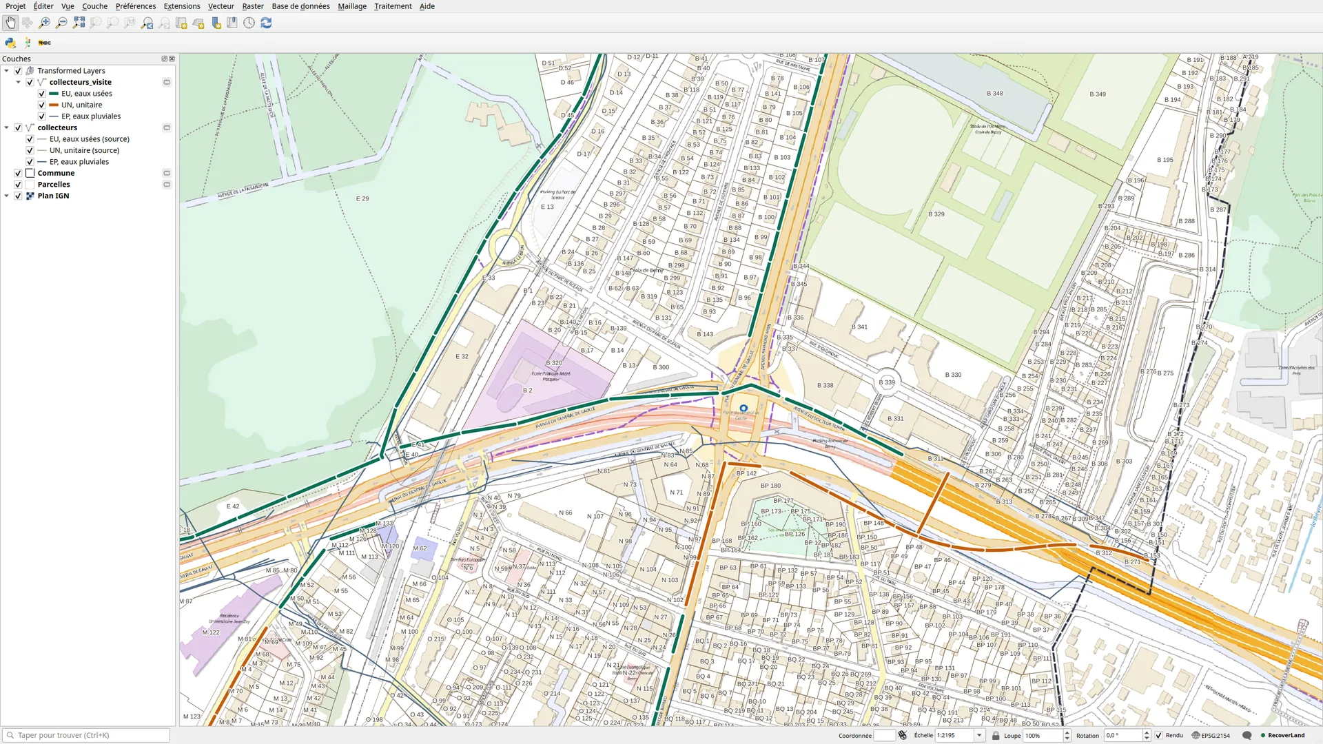Create a new map view
This screenshot has width=1323, height=744.
coord(181,23)
